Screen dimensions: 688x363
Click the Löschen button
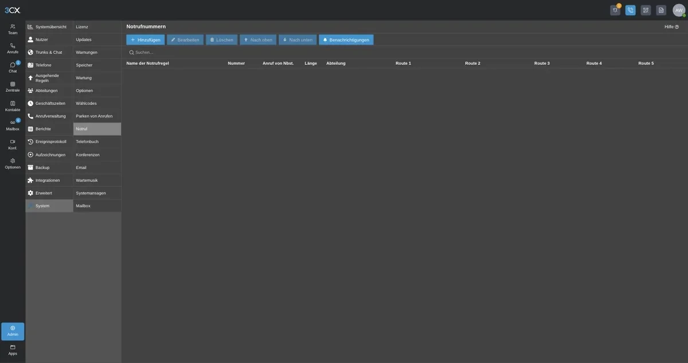pyautogui.click(x=221, y=40)
